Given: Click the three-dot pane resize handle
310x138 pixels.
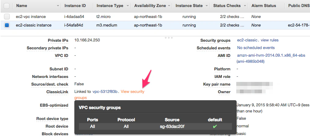Looking at the screenshot, I should (x=169, y=37).
